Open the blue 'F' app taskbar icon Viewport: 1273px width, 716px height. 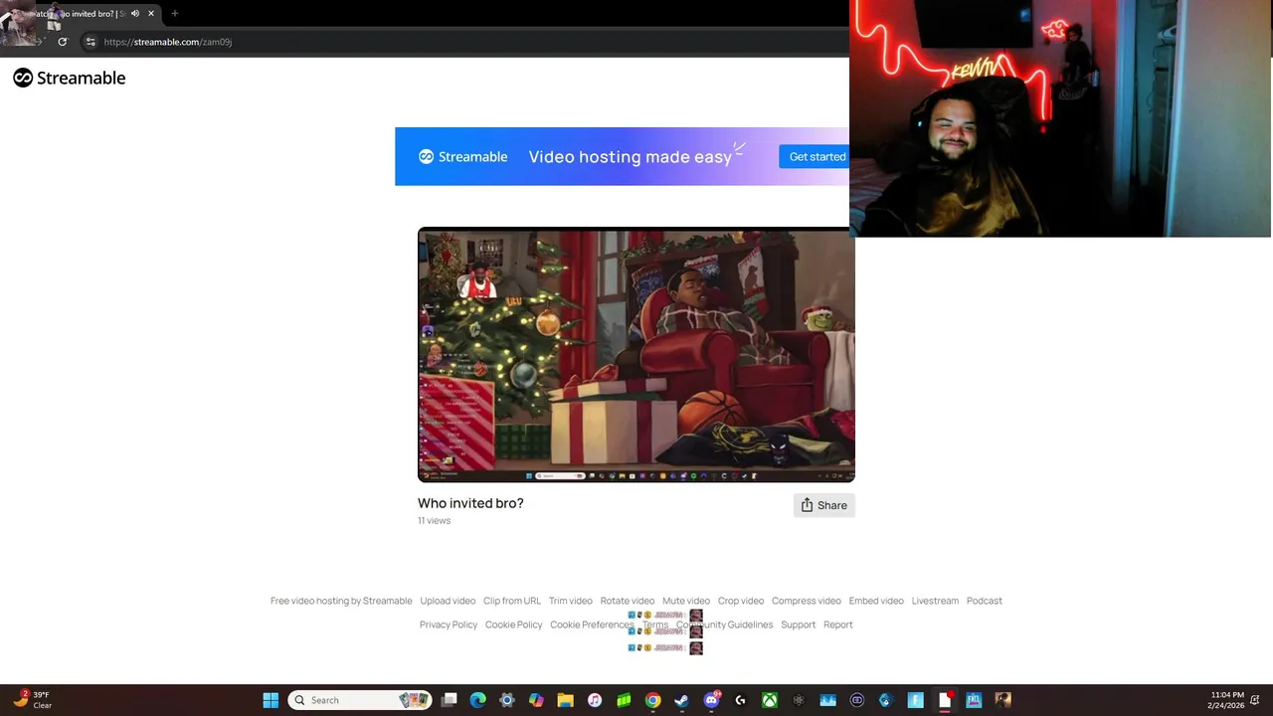[x=915, y=700]
